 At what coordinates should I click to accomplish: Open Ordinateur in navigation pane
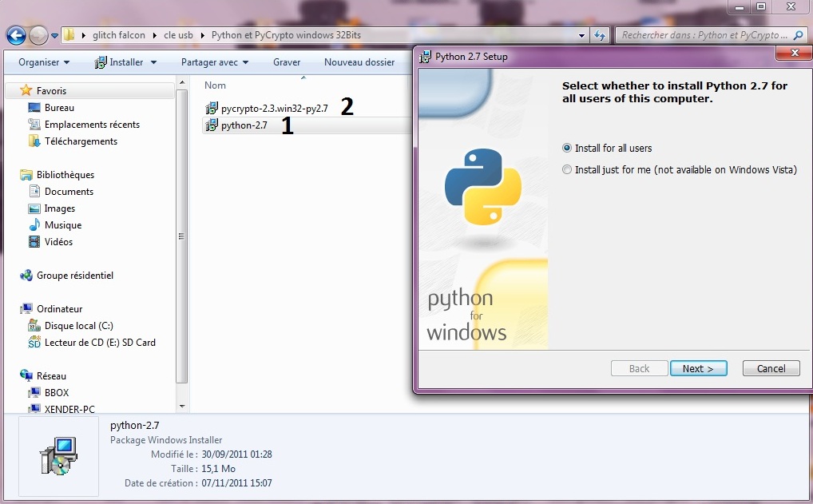pos(60,309)
